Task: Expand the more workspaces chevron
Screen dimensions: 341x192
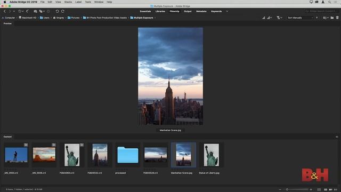Action: pos(227,11)
